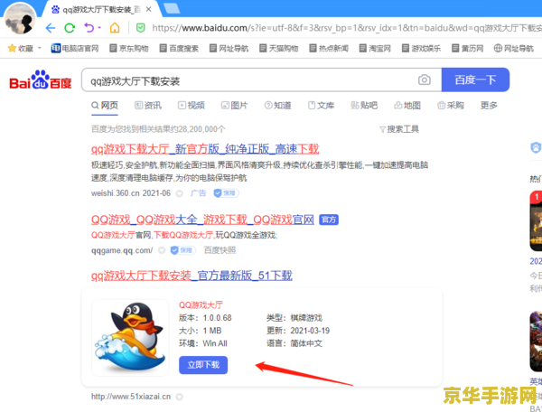542x412 pixels.
Task: Click the 百度一下 search button
Action: click(x=475, y=80)
